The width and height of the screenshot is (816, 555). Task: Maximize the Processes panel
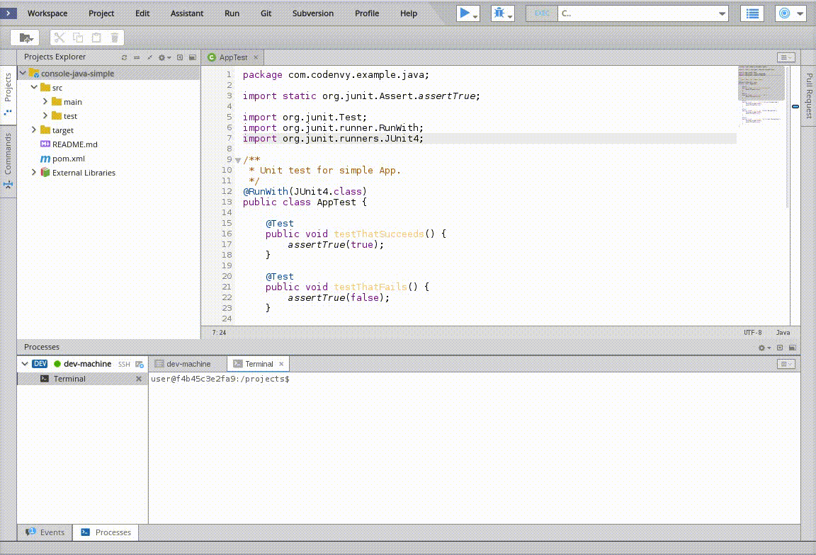click(x=780, y=348)
